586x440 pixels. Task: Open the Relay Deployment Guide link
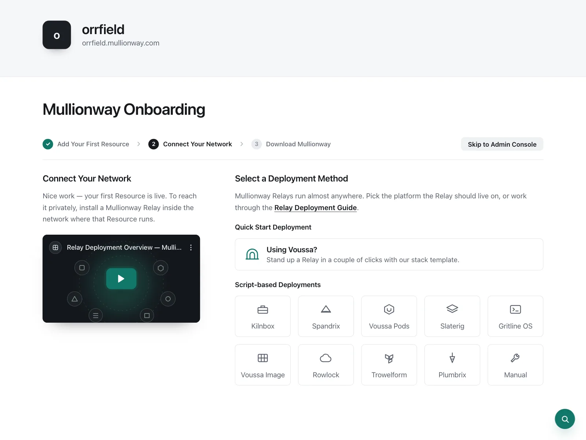pyautogui.click(x=315, y=208)
